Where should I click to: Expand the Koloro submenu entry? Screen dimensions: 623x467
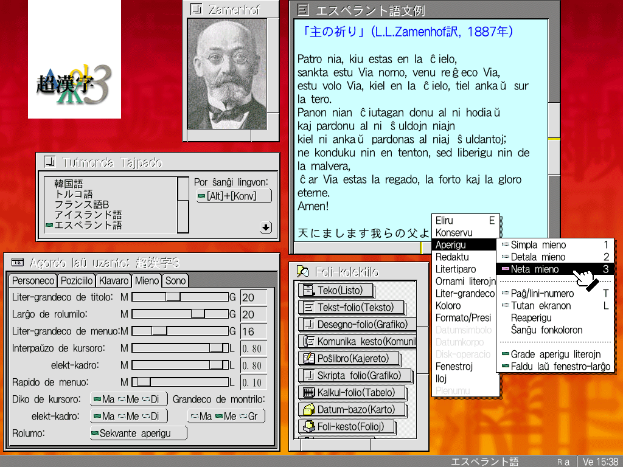(448, 306)
